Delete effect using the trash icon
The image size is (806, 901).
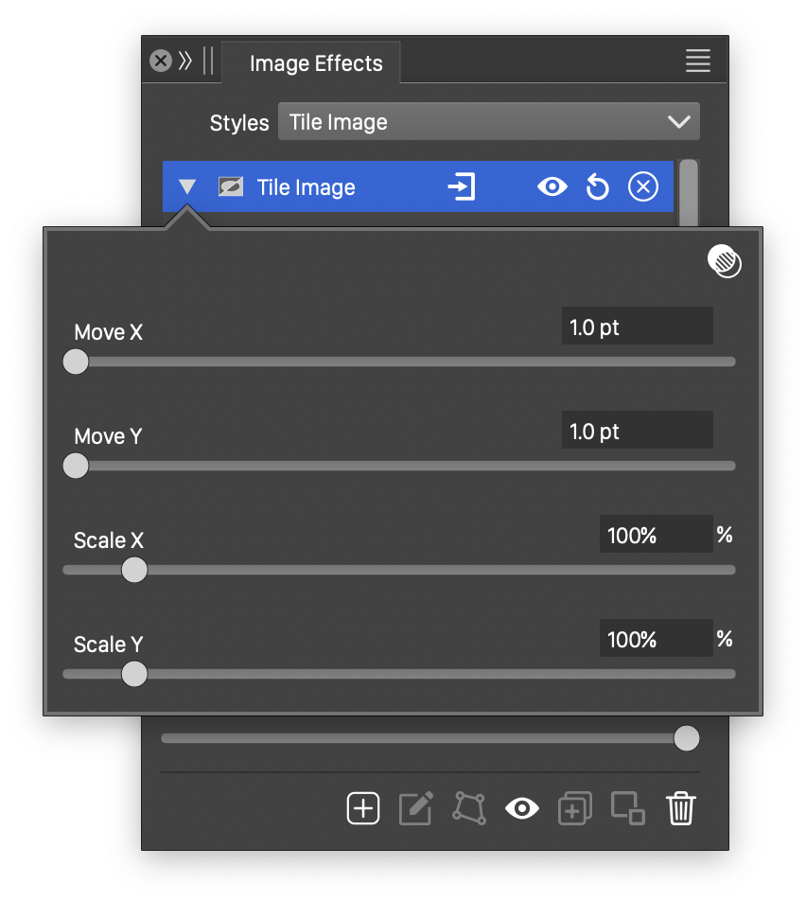coord(681,808)
